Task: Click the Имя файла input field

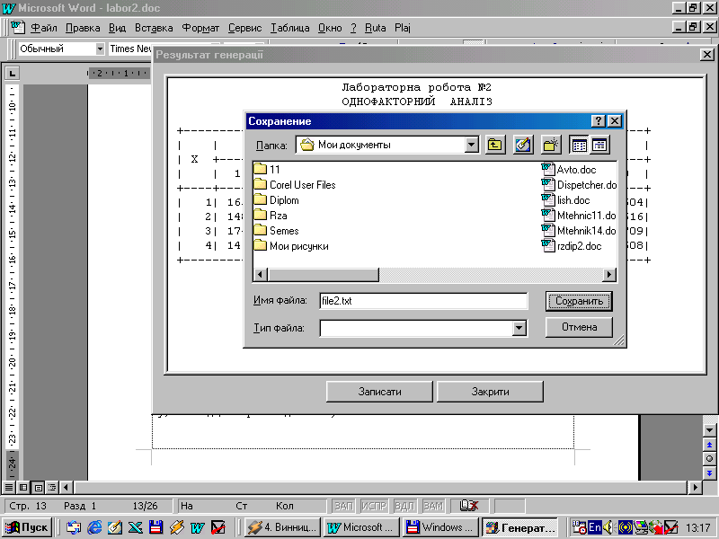Action: click(423, 301)
